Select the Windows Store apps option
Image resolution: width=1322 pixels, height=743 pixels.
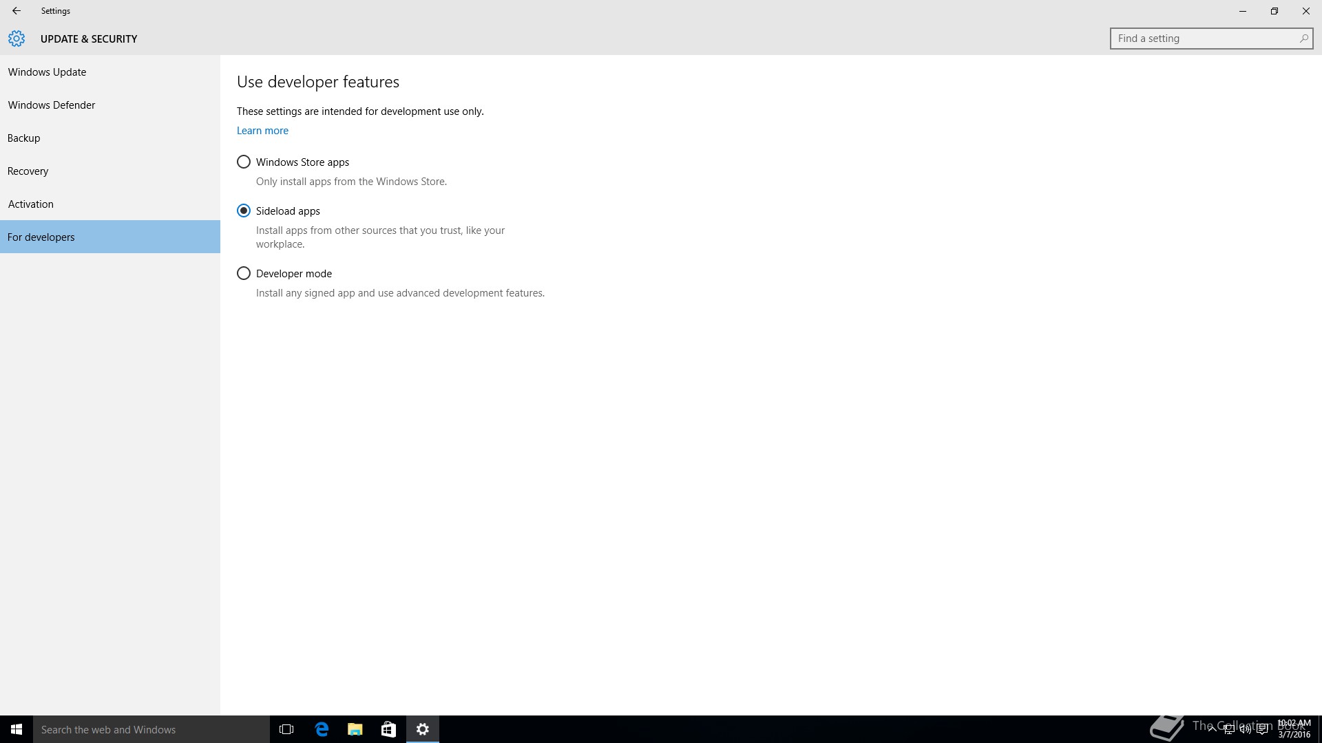coord(244,162)
